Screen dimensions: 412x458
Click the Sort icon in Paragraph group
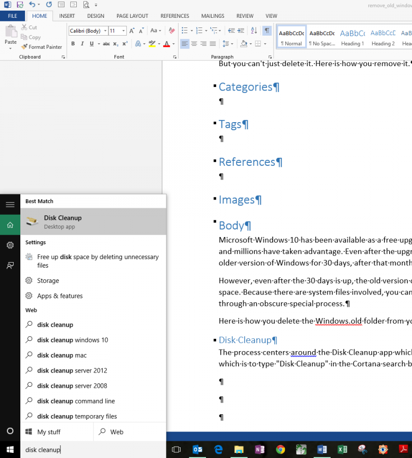[253, 31]
